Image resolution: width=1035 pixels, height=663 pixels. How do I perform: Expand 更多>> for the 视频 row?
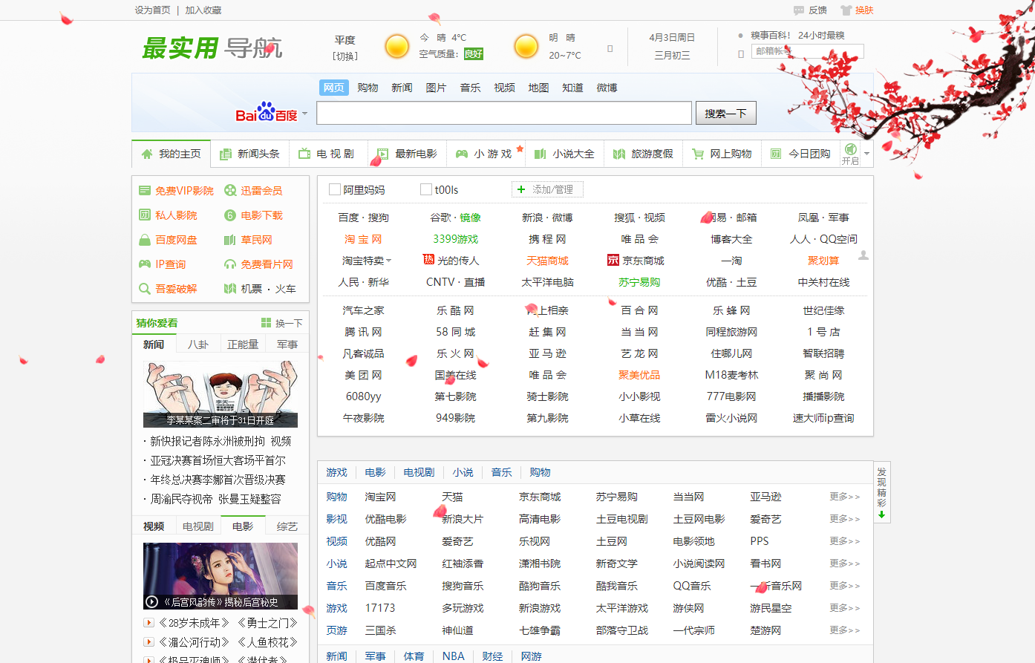click(x=845, y=541)
